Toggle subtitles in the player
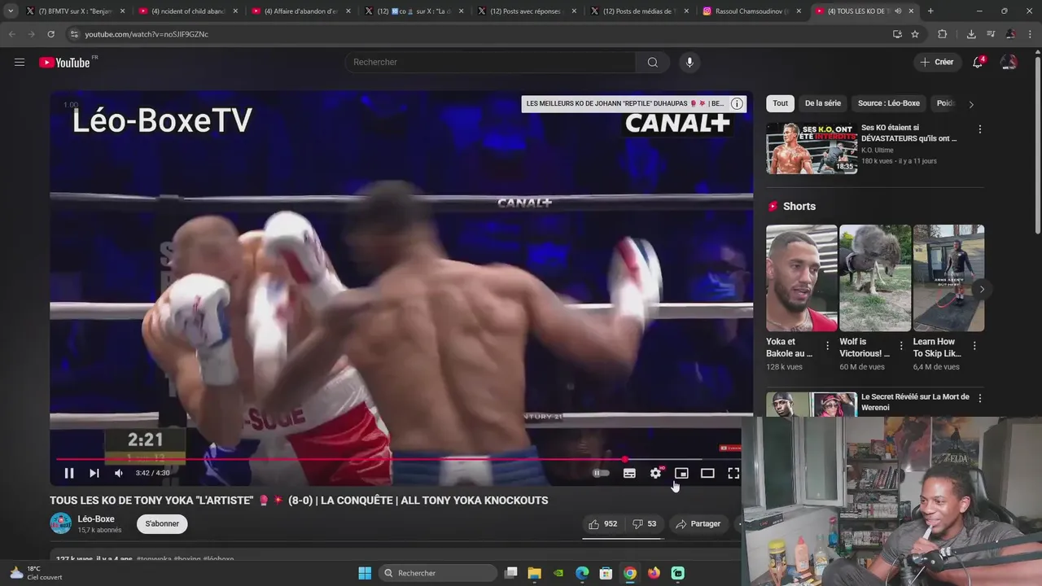The height and width of the screenshot is (586, 1042). coord(629,473)
